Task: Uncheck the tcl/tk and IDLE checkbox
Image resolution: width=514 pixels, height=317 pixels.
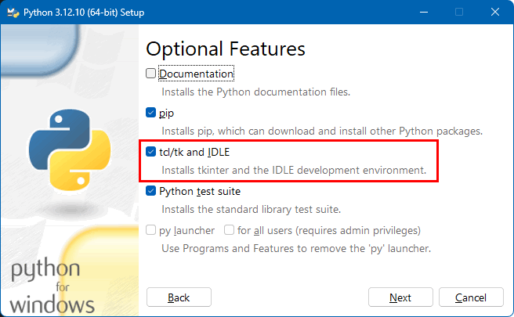Action: [x=150, y=152]
